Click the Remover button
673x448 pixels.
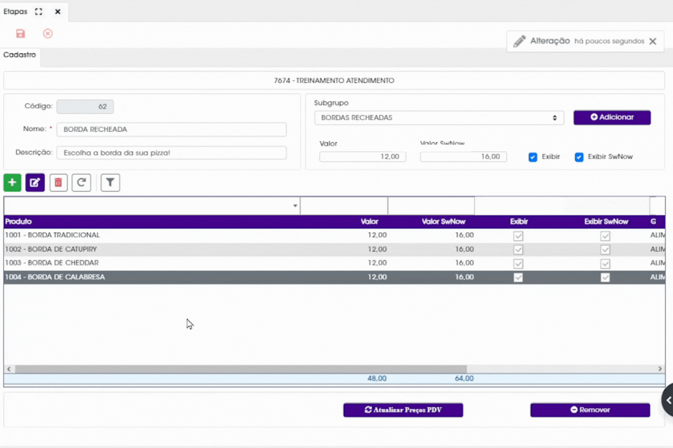pyautogui.click(x=590, y=410)
